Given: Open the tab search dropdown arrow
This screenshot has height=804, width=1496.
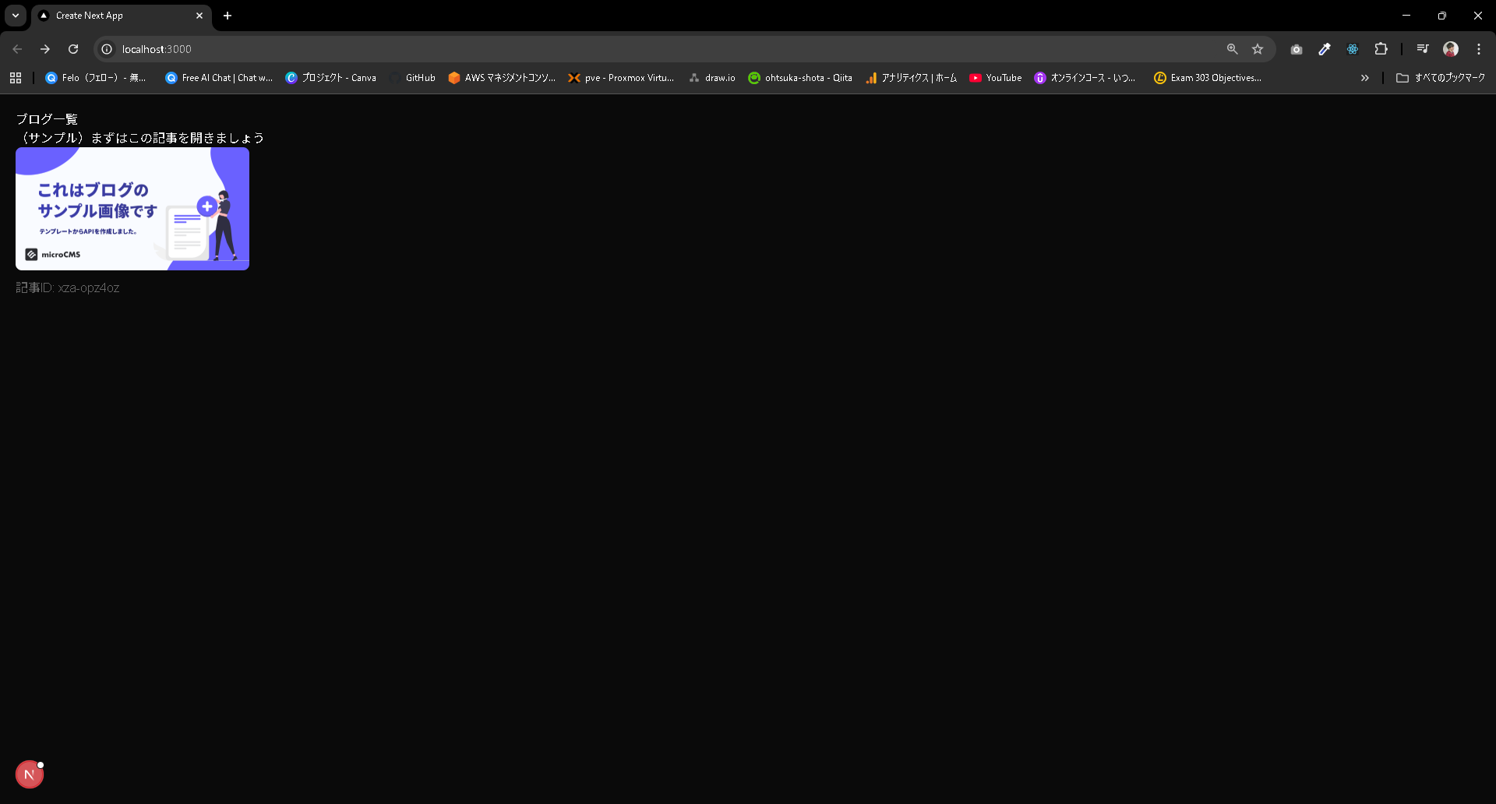Looking at the screenshot, I should pyautogui.click(x=16, y=16).
